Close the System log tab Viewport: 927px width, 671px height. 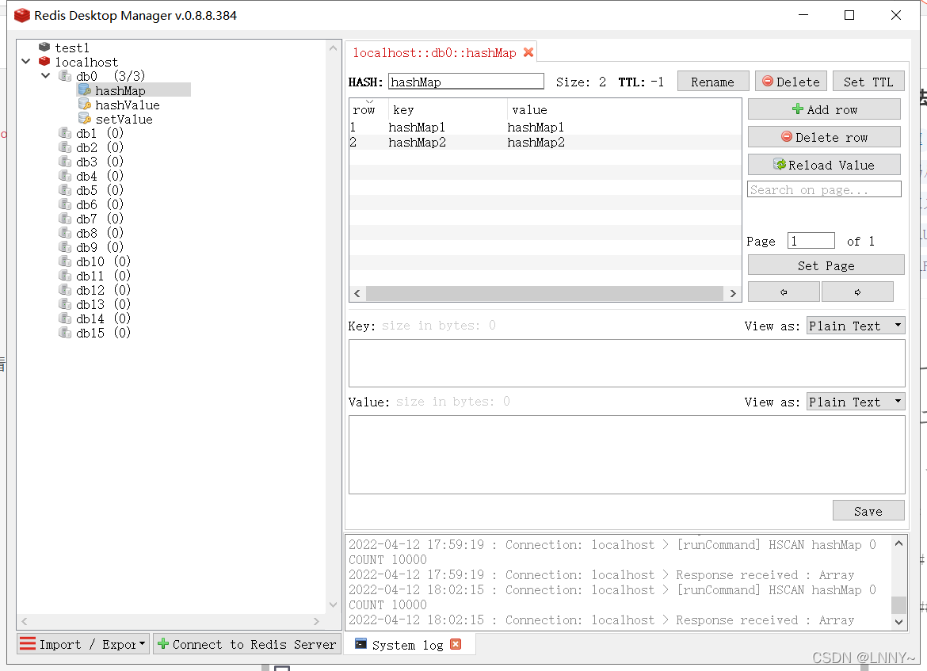456,644
